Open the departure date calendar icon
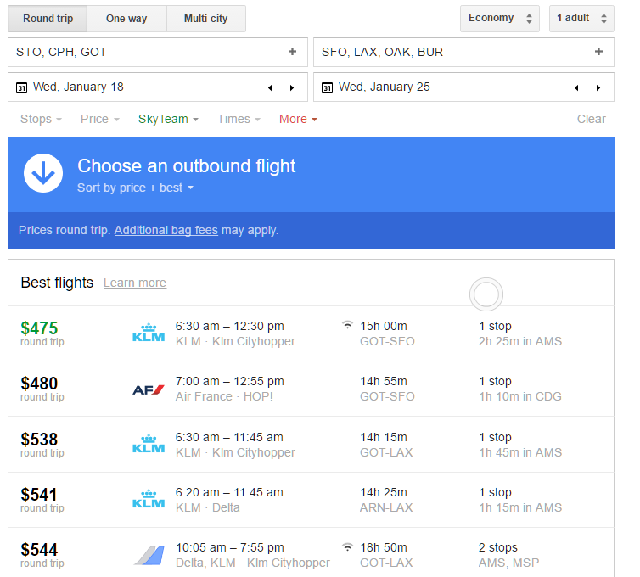Screen dimensions: 640x577 click(x=21, y=87)
